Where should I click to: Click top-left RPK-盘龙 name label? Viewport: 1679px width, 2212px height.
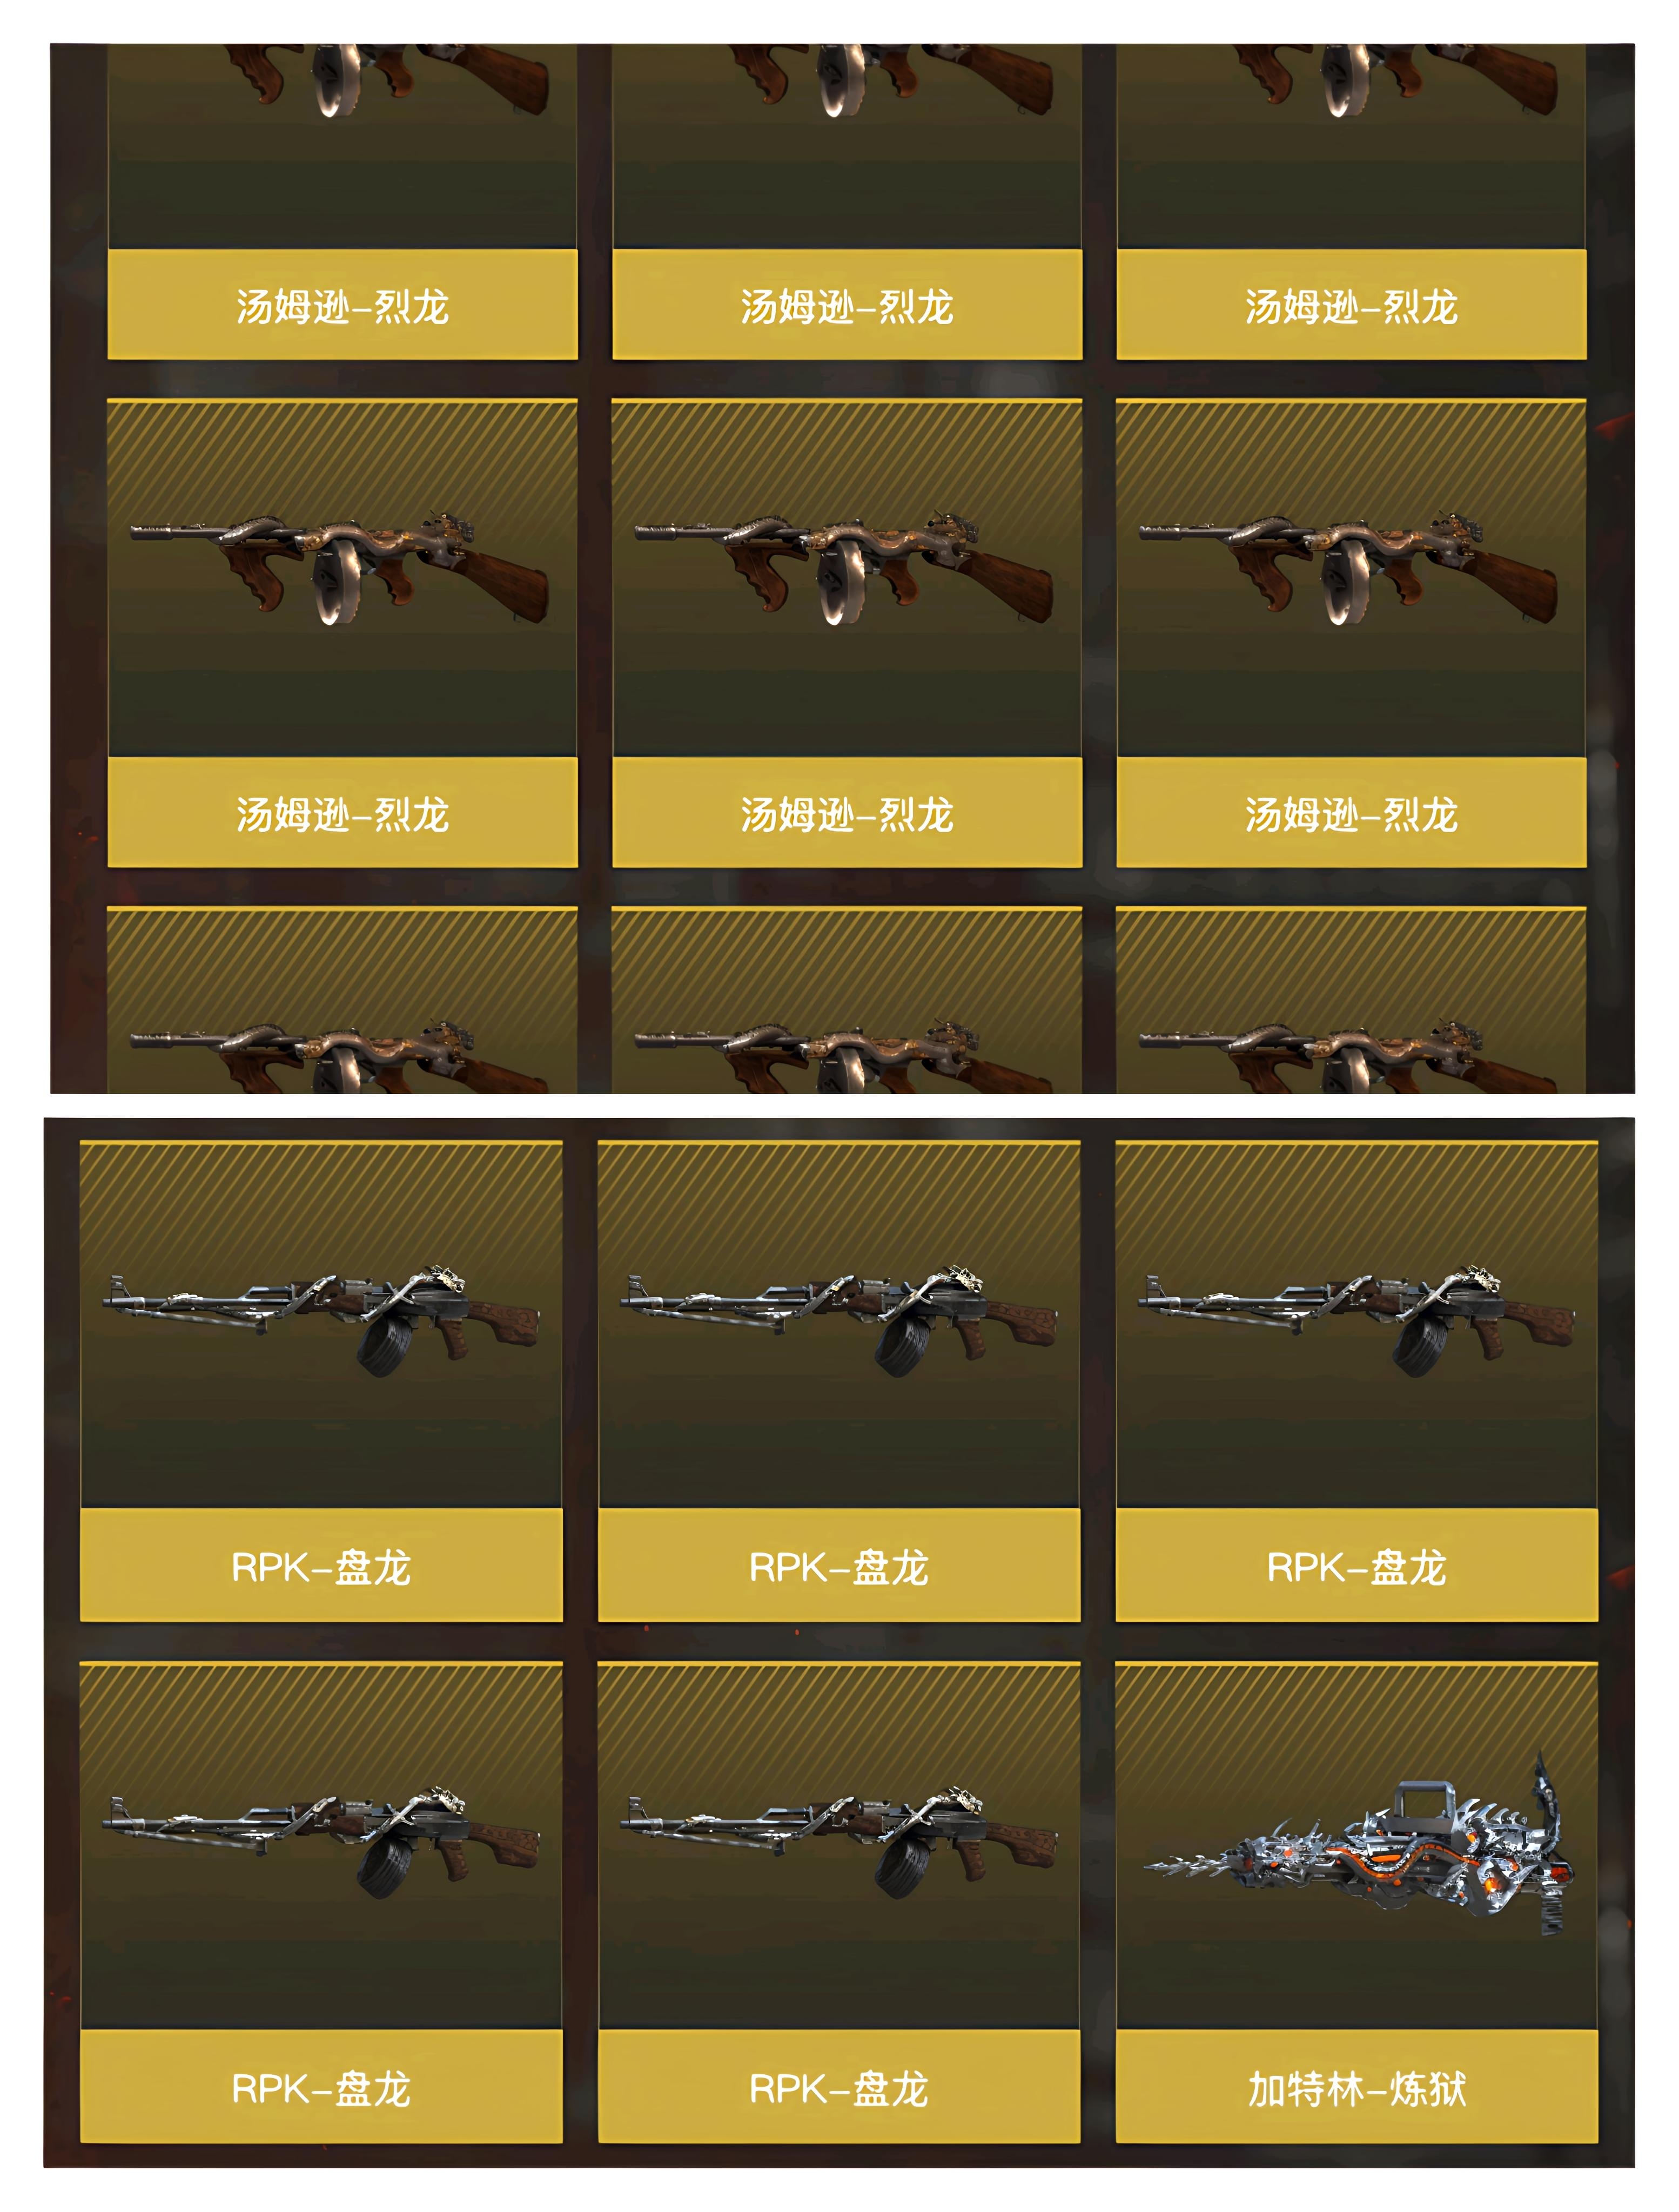(x=321, y=1566)
